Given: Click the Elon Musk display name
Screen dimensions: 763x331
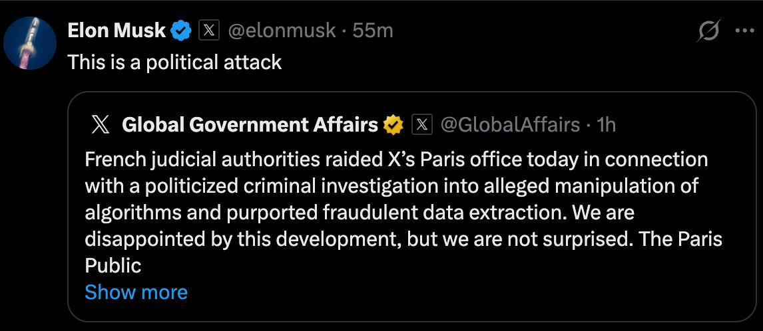Looking at the screenshot, I should click(x=117, y=30).
